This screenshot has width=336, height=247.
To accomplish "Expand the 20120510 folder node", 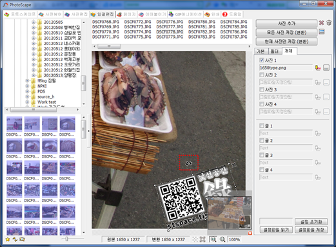I will click(34, 33).
